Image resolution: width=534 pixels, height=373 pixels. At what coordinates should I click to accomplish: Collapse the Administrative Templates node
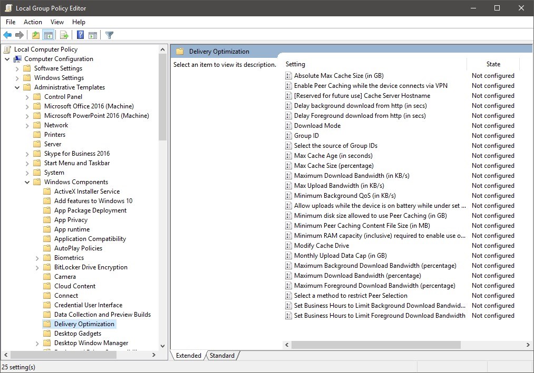point(17,87)
